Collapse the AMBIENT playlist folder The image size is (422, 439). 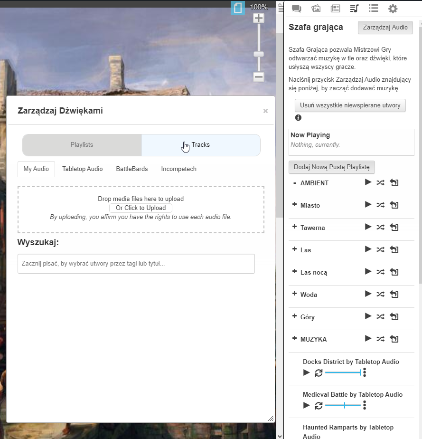294,183
